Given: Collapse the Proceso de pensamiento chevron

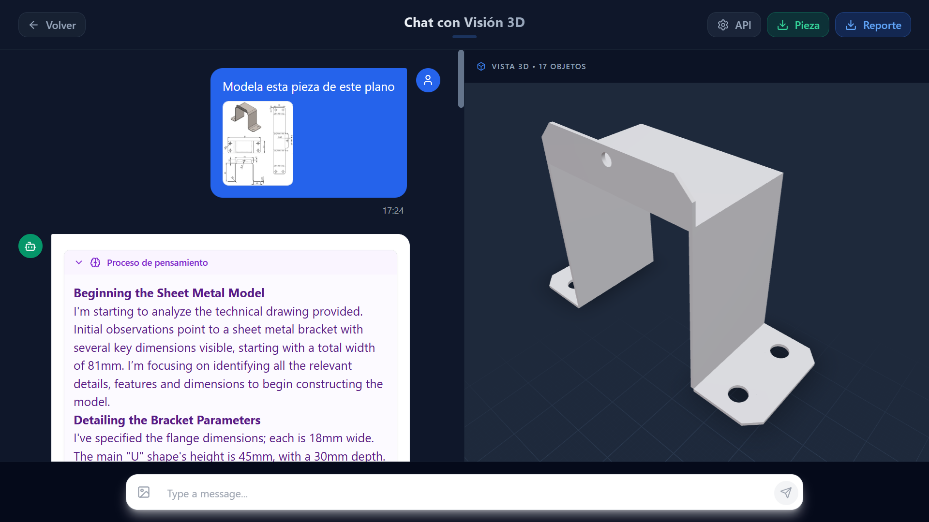Looking at the screenshot, I should tap(79, 262).
